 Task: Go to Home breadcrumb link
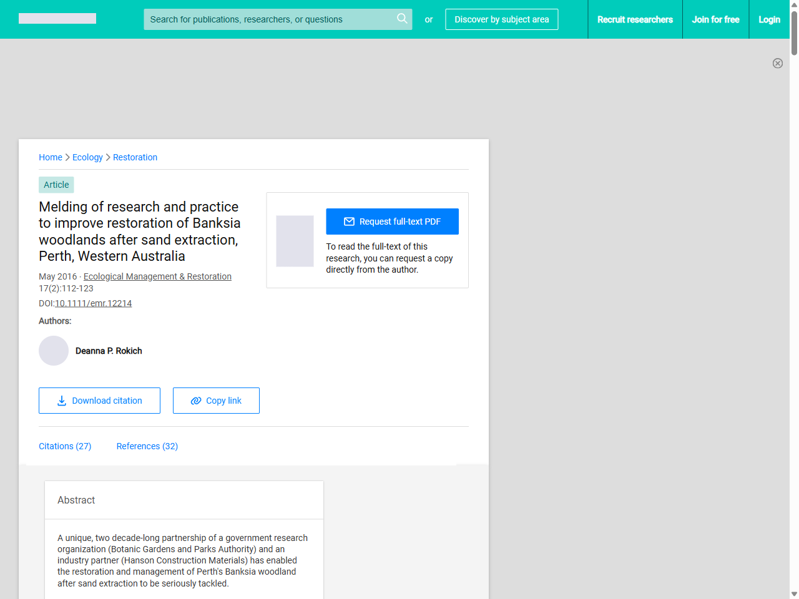click(51, 157)
